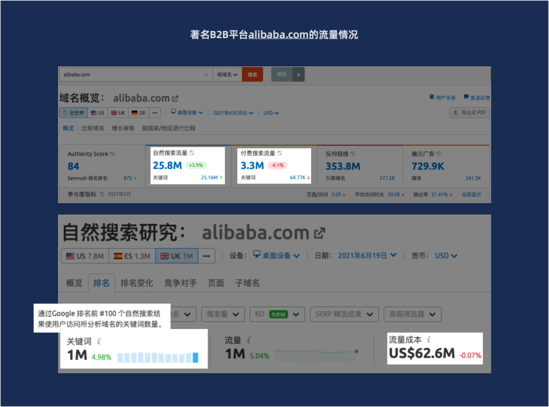549x407 pixels.
Task: Open USD currency dropdown in domain overview
Action: pyautogui.click(x=271, y=113)
